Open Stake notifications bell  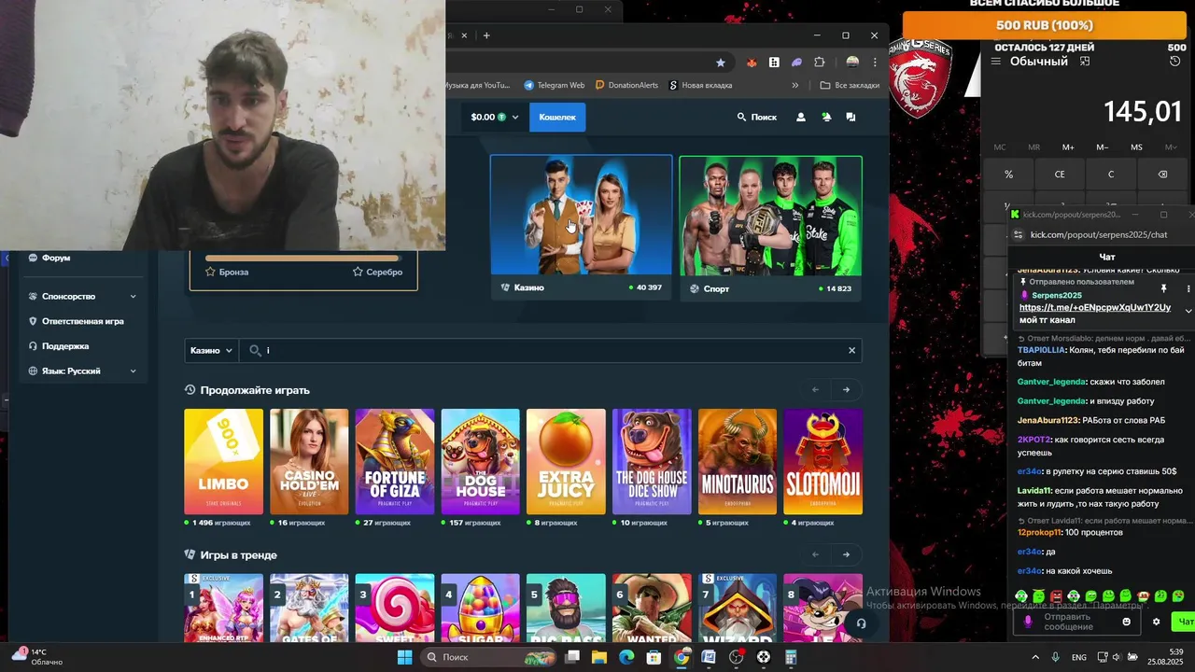tap(825, 117)
